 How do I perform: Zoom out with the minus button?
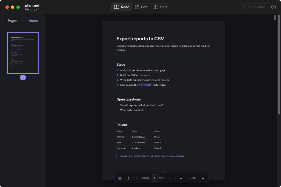pos(181,178)
